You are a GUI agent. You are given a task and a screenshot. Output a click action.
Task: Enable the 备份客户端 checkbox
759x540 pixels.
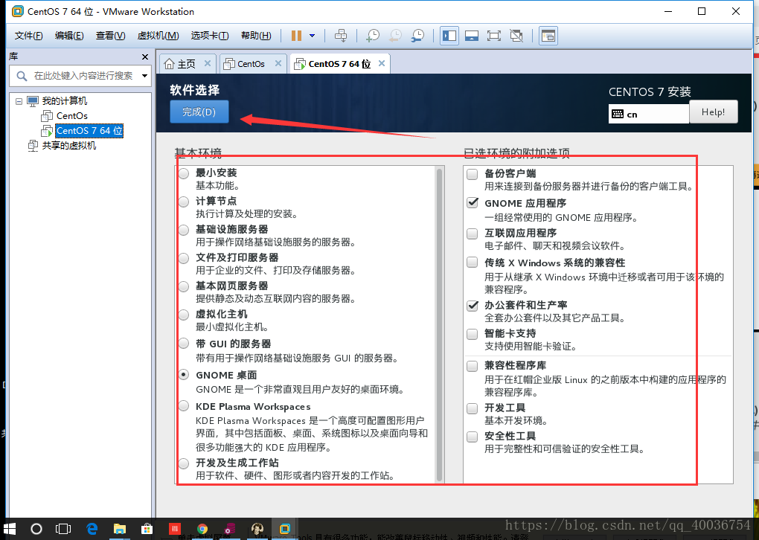(473, 174)
